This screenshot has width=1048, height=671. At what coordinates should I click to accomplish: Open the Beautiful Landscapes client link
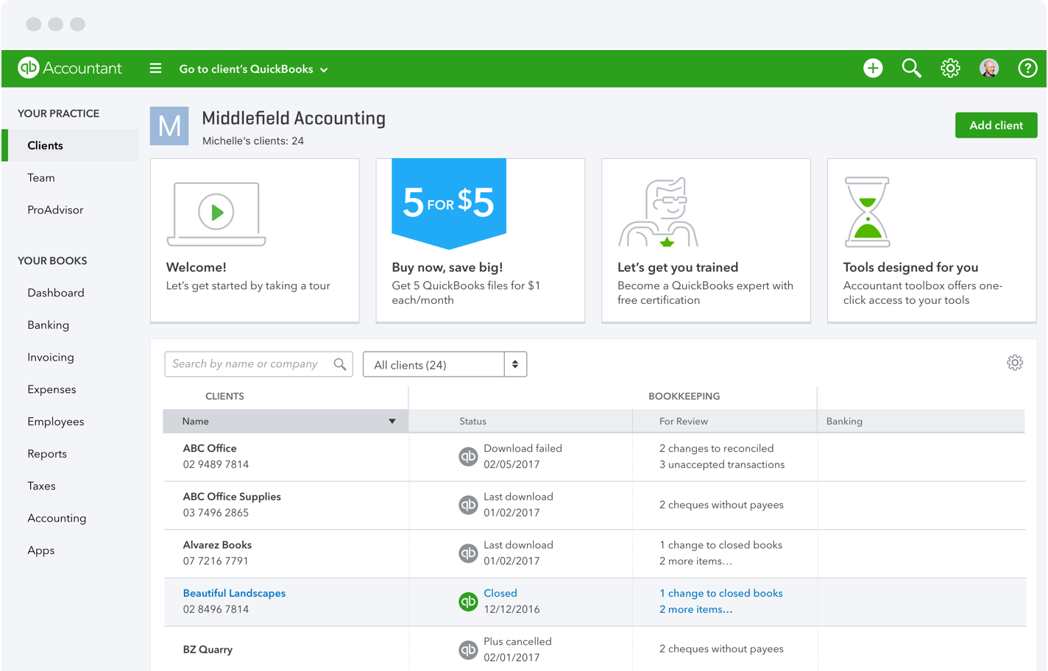point(234,593)
